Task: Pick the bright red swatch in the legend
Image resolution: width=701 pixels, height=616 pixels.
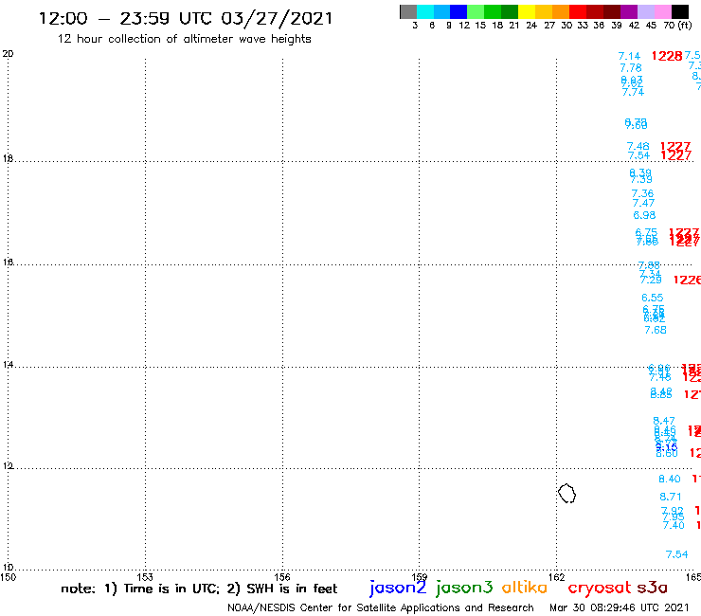Action: coord(578,11)
